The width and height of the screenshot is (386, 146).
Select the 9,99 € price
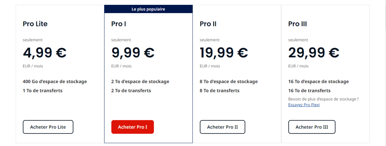[x=133, y=52]
